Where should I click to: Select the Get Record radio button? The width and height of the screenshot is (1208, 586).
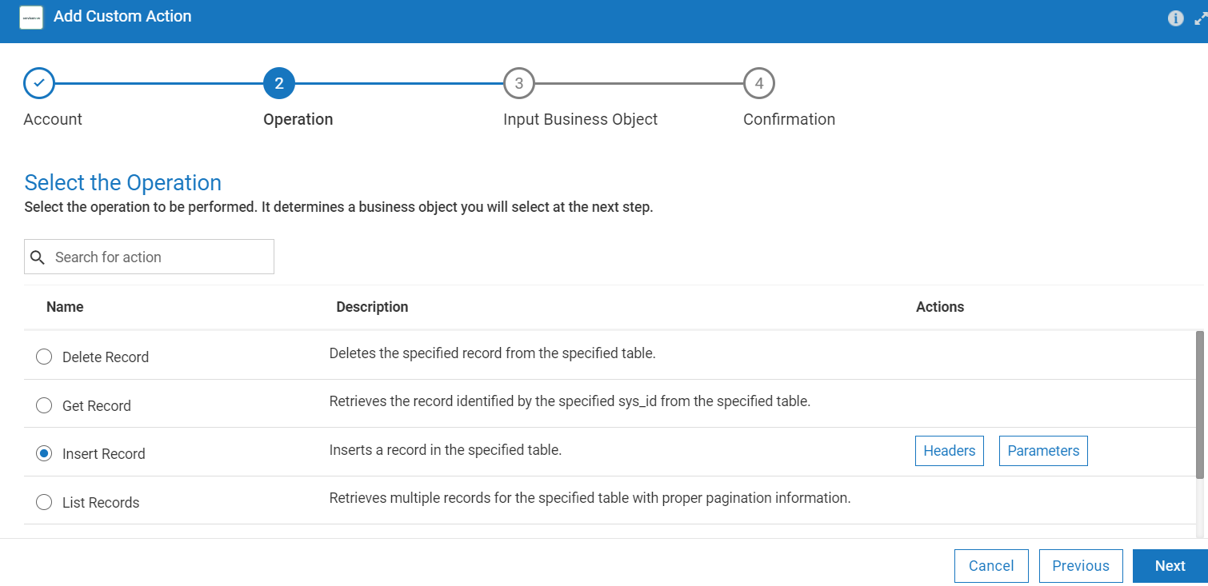pos(44,405)
